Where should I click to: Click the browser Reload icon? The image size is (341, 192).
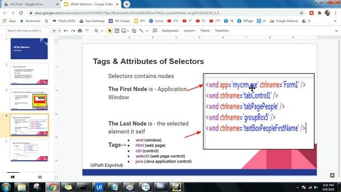[21, 13]
